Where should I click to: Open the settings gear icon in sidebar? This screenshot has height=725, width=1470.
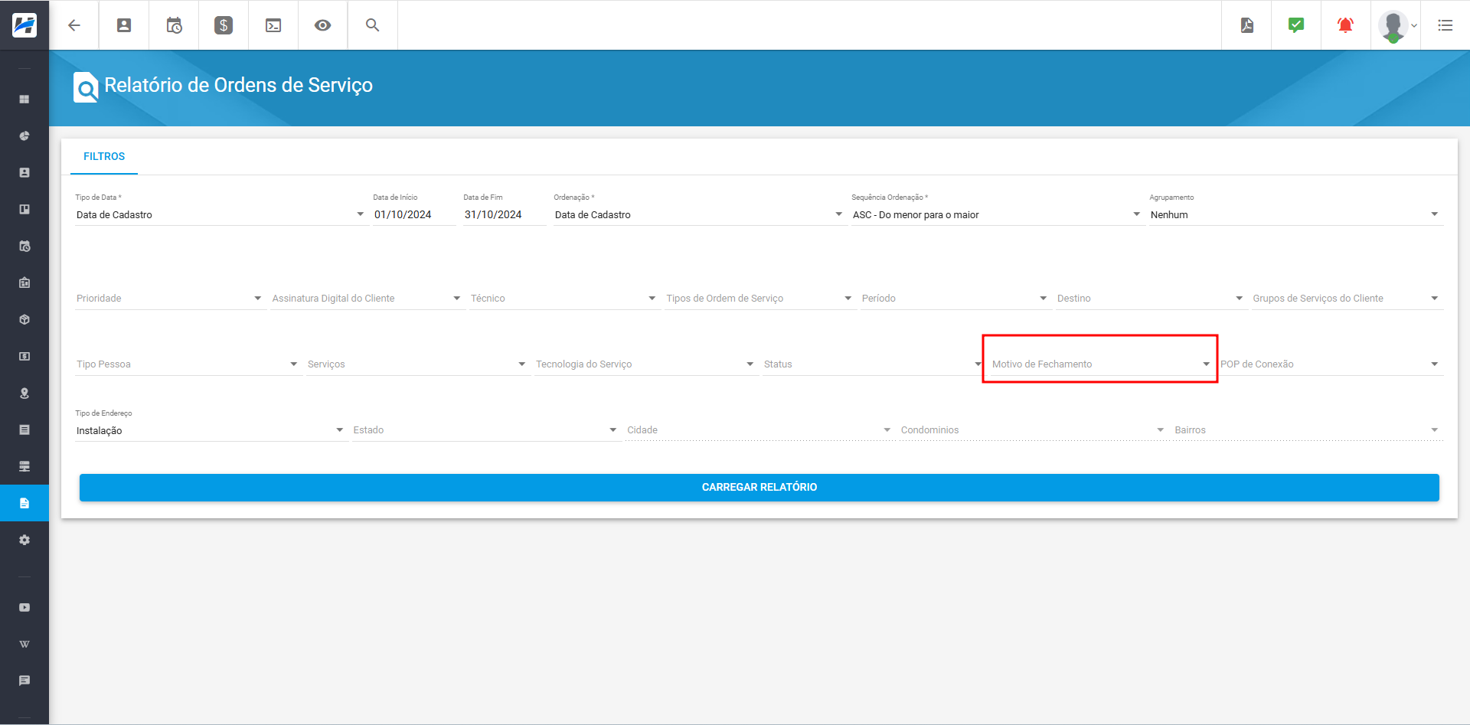tap(24, 540)
